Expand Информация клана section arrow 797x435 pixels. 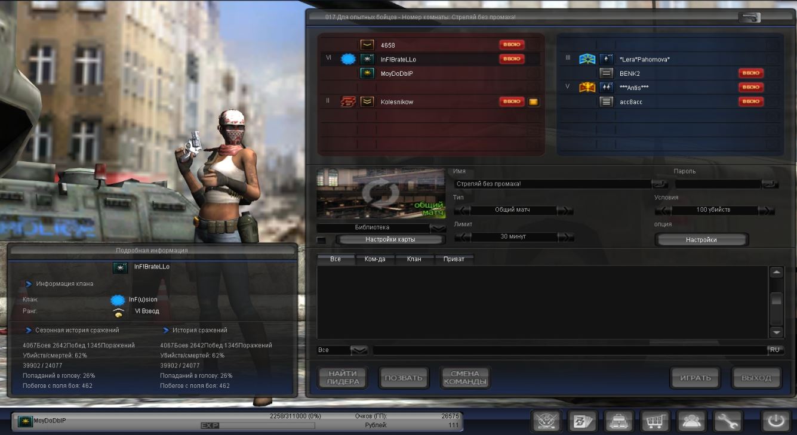(x=28, y=284)
